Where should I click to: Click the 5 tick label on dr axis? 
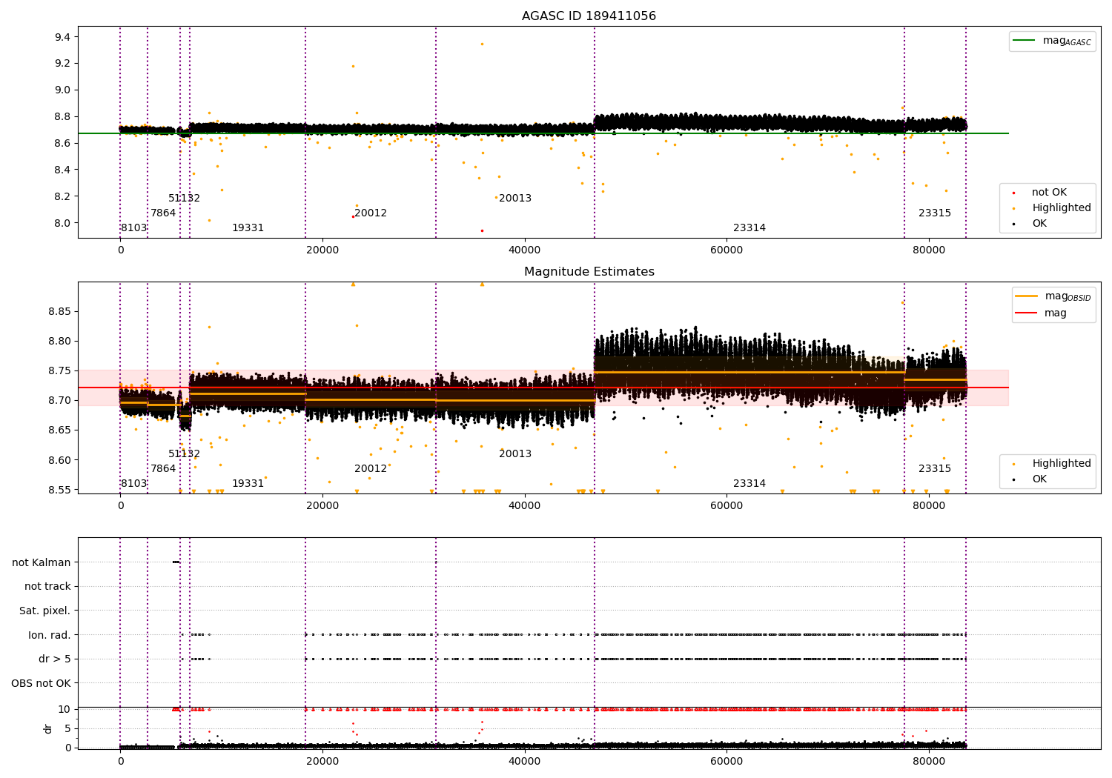point(67,729)
